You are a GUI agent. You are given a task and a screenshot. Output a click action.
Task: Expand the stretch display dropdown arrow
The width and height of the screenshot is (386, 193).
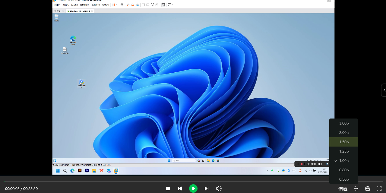pos(172,5)
